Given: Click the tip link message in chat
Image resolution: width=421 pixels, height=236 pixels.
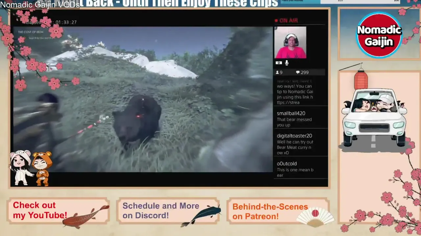Looking at the screenshot, I should 295,92.
